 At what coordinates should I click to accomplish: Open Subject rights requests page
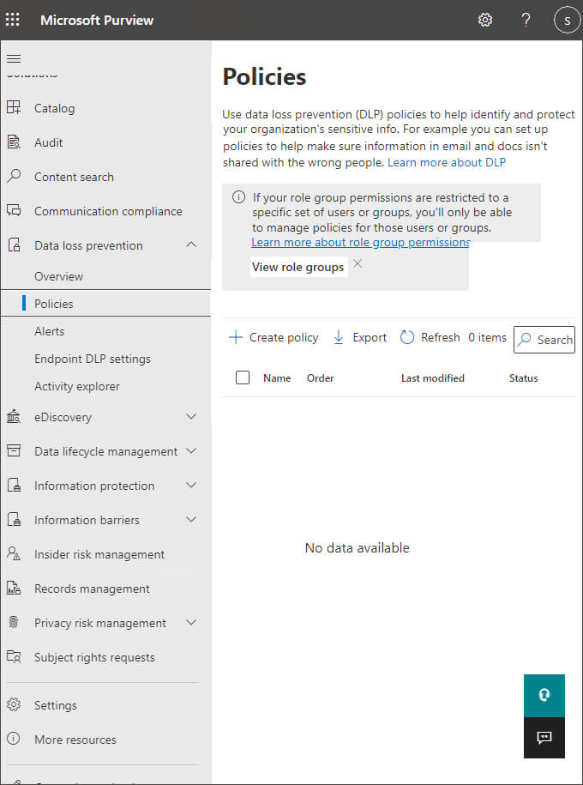[94, 657]
